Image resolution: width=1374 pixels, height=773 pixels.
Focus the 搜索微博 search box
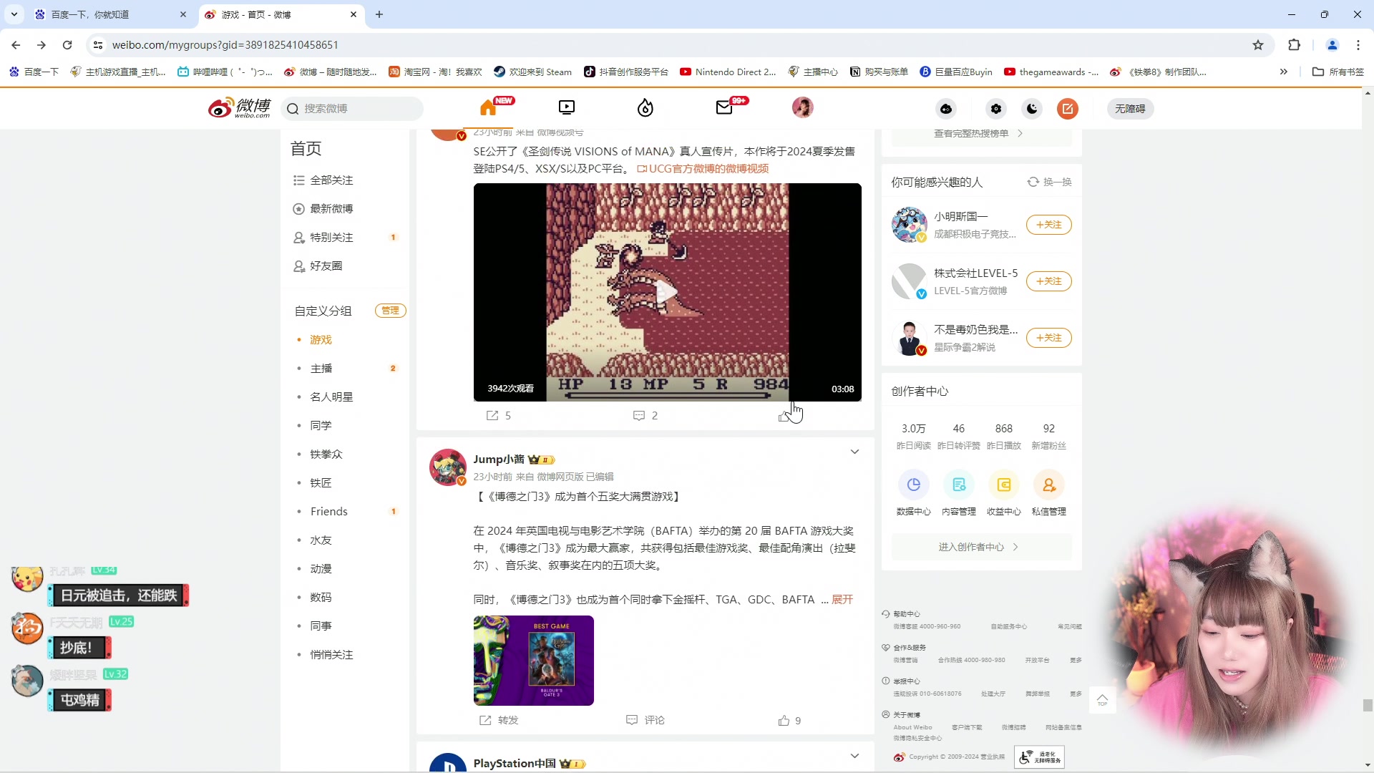(x=352, y=109)
